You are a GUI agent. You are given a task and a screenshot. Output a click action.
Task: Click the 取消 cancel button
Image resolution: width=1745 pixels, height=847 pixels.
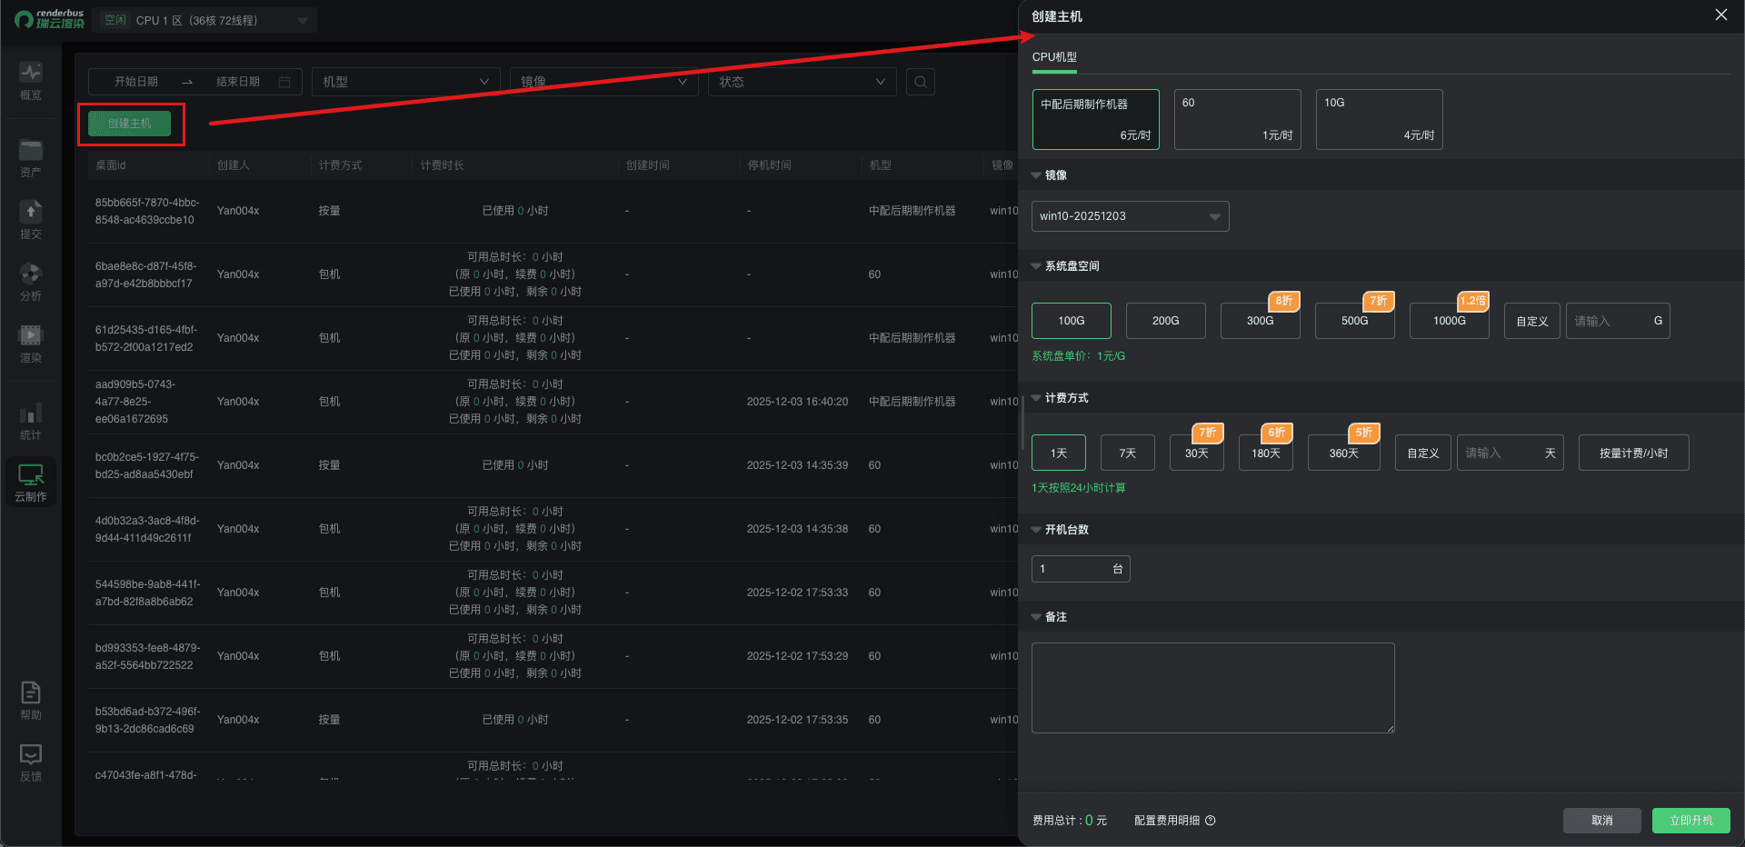(x=1601, y=821)
